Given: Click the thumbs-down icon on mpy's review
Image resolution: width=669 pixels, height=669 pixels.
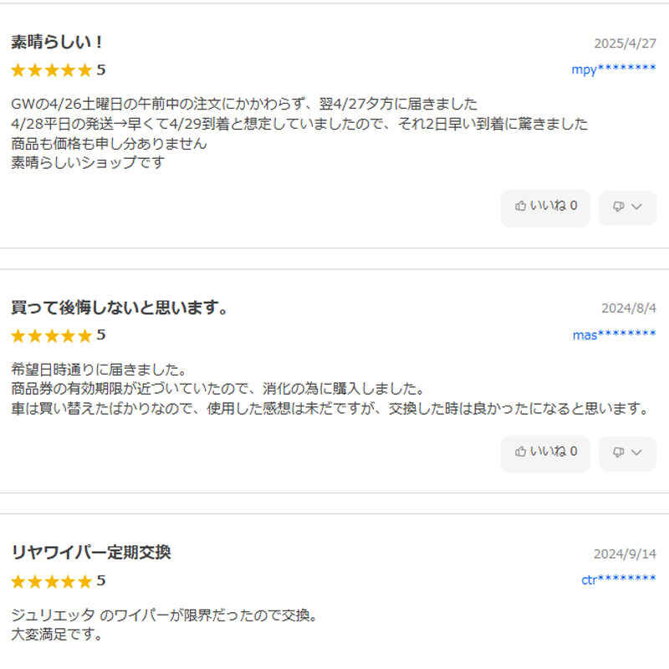Looking at the screenshot, I should coord(618,207).
